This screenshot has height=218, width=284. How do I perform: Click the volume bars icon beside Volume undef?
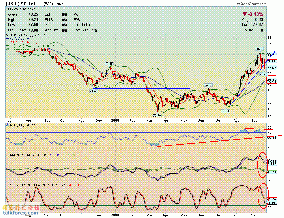[8, 49]
